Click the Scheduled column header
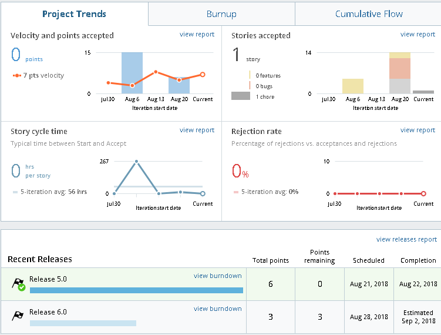The image size is (441, 335). [369, 261]
